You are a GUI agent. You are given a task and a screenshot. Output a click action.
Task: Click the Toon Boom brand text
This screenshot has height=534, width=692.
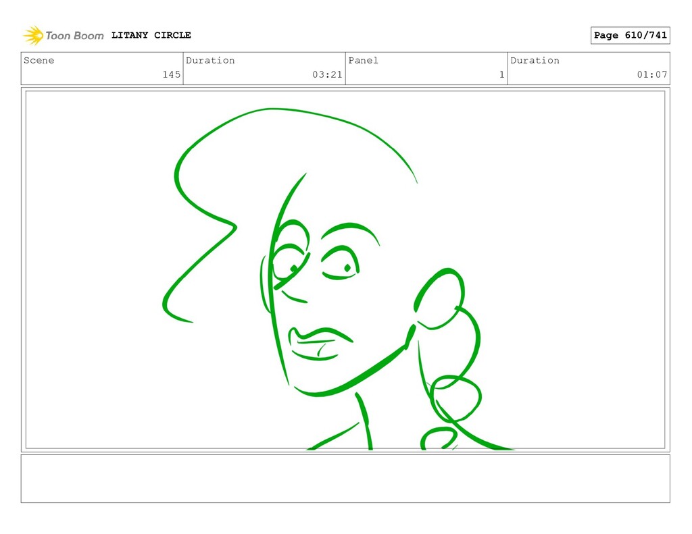(74, 36)
